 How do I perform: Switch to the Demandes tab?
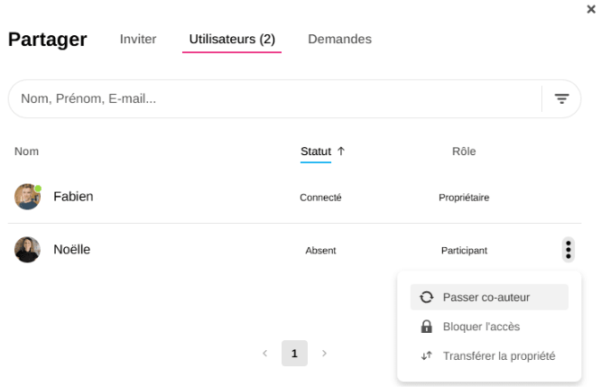(339, 39)
